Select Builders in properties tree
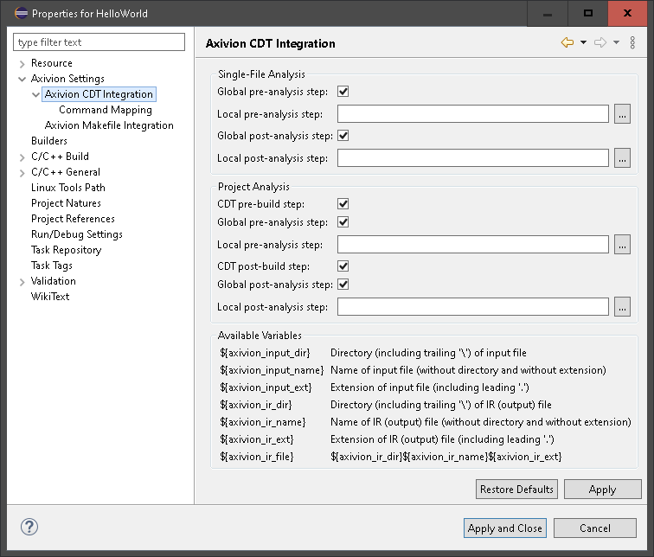 [48, 140]
